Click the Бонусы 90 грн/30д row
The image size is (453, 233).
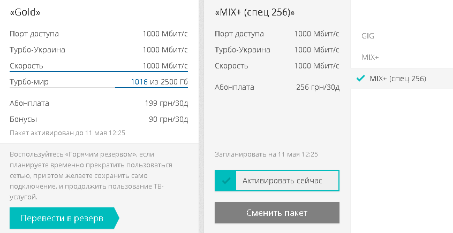tap(99, 119)
